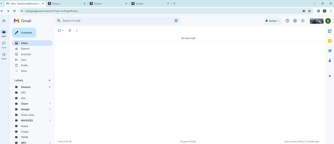334x144 pixels.
Task: Open Google Keep side panel icon
Action: [330, 41]
